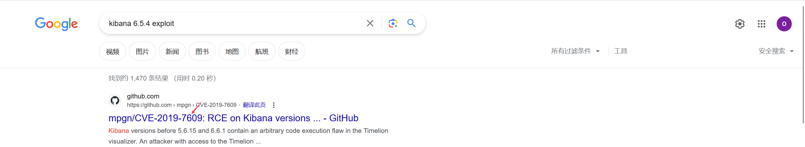Focus the search field with kibana query

233,24
